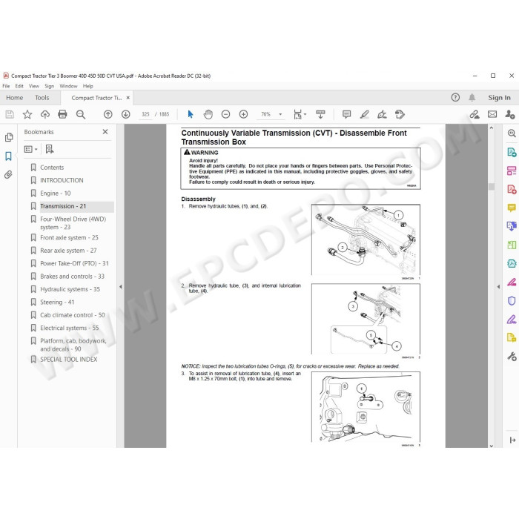
Task: Click the stamp tool icon
Action: [400, 114]
